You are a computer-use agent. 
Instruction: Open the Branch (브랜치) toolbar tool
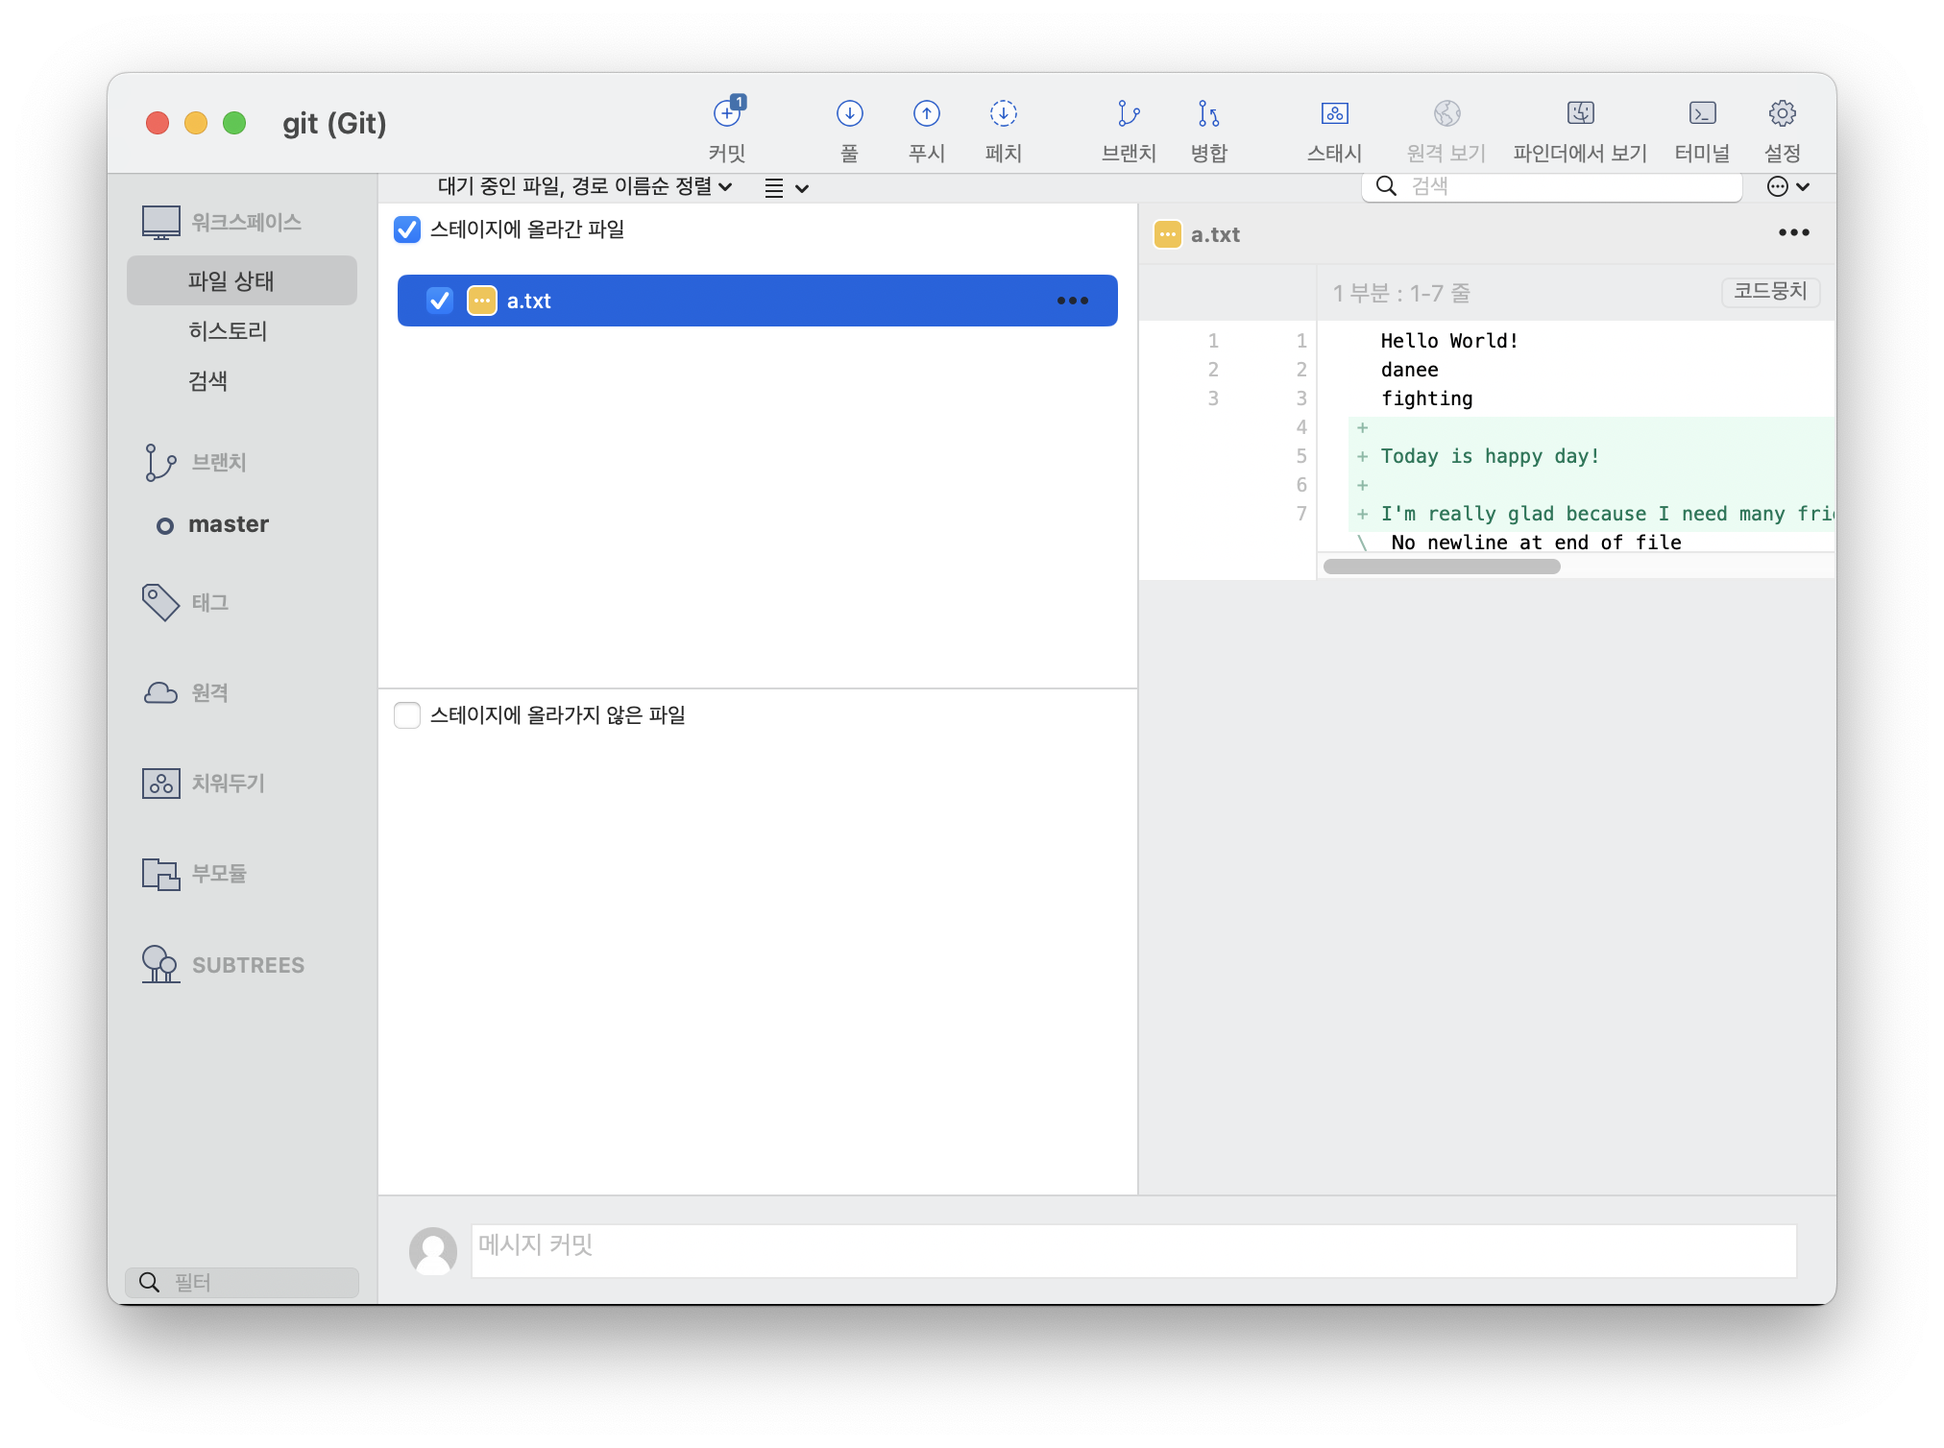coord(1128,114)
